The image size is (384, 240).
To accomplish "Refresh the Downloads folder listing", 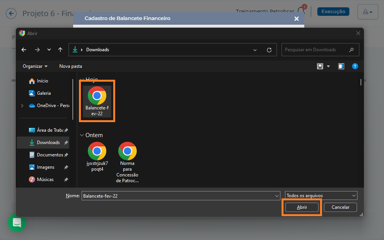I will [x=269, y=50].
